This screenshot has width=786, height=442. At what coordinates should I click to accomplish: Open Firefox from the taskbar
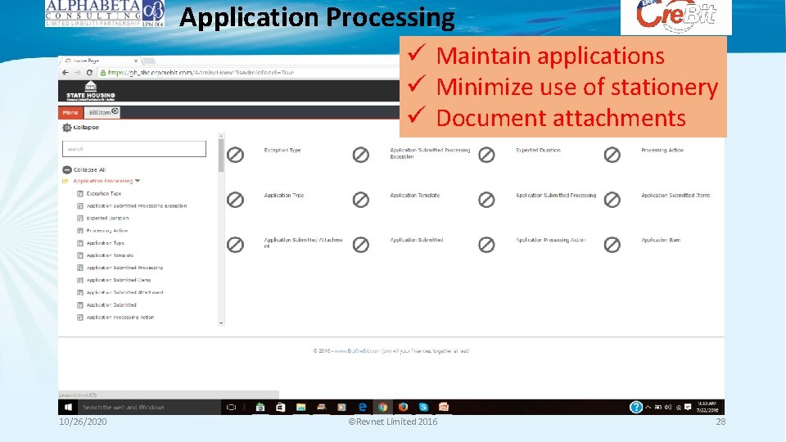[x=403, y=407]
